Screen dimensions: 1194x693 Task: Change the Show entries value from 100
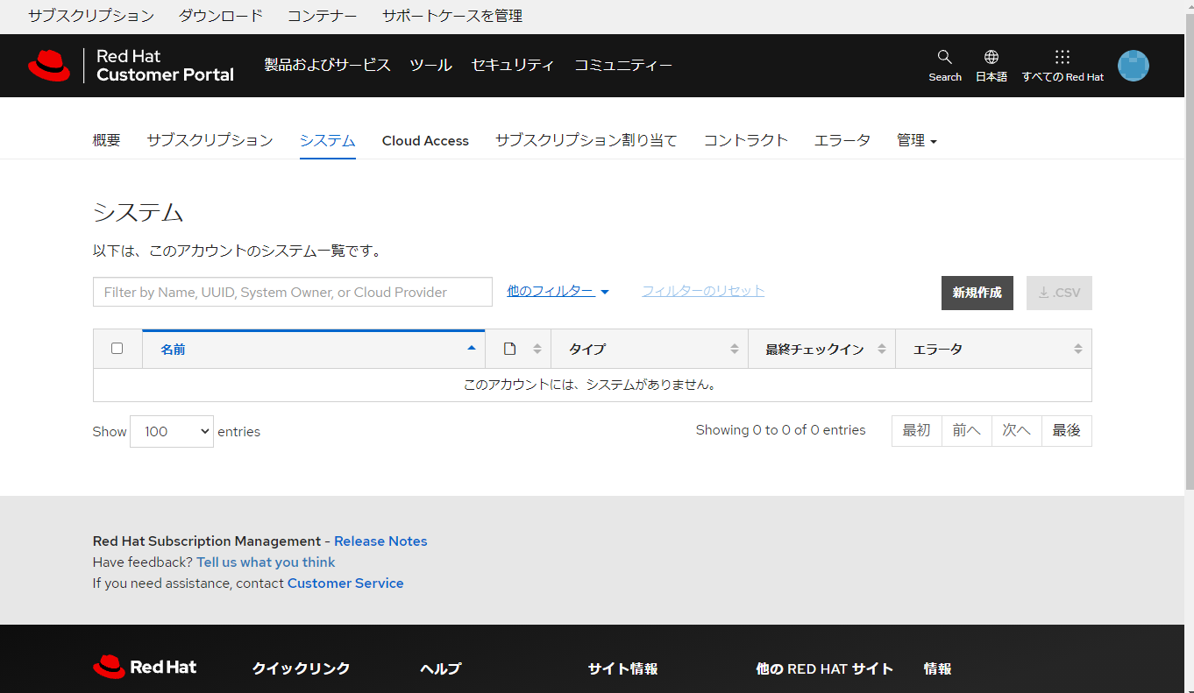(x=171, y=431)
